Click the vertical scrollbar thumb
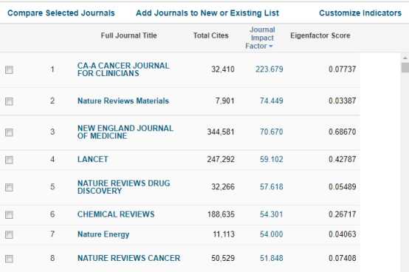409x272 pixels. tap(405, 67)
